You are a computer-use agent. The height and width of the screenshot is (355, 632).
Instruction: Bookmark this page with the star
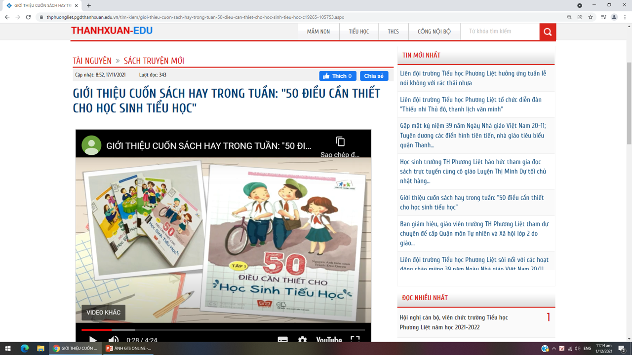(x=591, y=17)
